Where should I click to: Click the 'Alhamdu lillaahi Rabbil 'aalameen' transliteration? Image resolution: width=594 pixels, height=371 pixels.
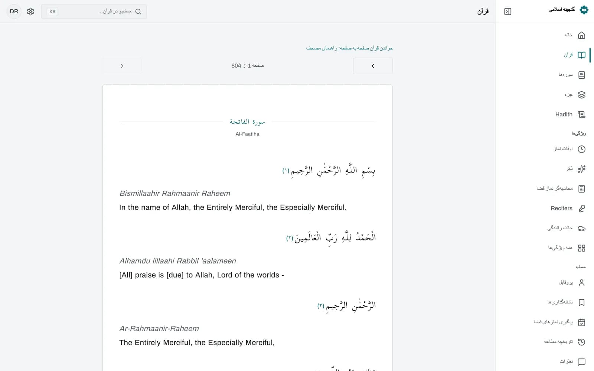coord(177,261)
